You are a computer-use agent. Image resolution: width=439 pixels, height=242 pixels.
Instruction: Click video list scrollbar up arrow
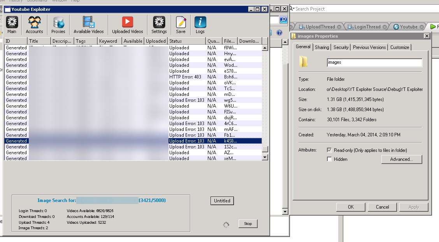(x=265, y=48)
